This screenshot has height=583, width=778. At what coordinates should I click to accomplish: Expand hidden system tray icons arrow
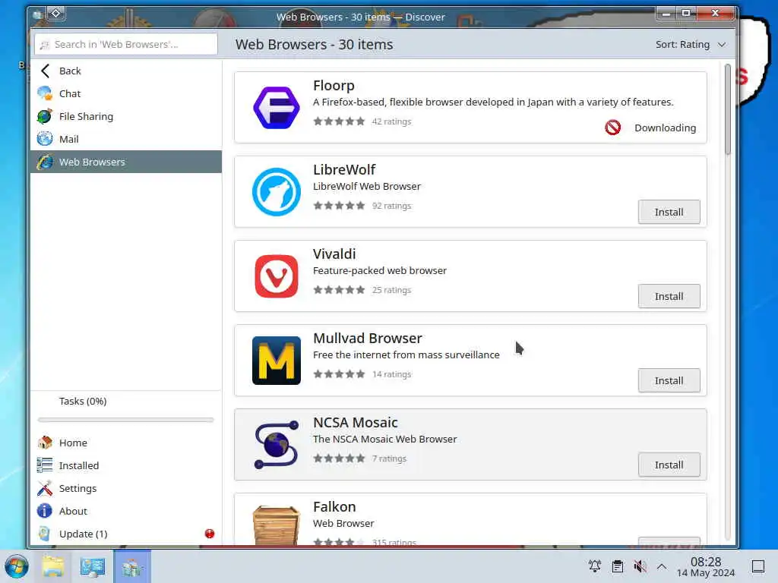pos(662,566)
